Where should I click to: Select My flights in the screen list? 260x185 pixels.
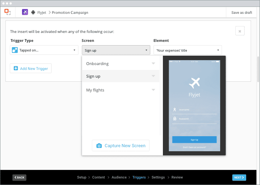pos(121,90)
